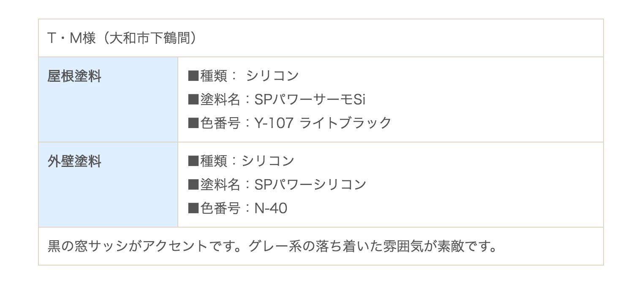The width and height of the screenshot is (642, 306).
Task: Click the square bullet before Y-107
Action: 193,123
